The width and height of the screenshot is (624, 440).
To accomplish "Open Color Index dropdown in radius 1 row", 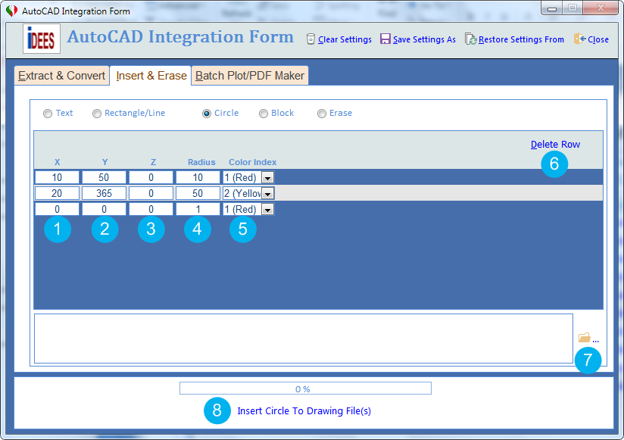I will coord(268,209).
